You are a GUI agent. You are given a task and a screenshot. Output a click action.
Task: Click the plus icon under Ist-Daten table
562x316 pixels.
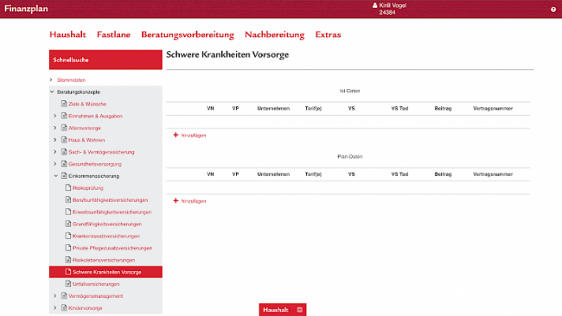click(x=176, y=135)
